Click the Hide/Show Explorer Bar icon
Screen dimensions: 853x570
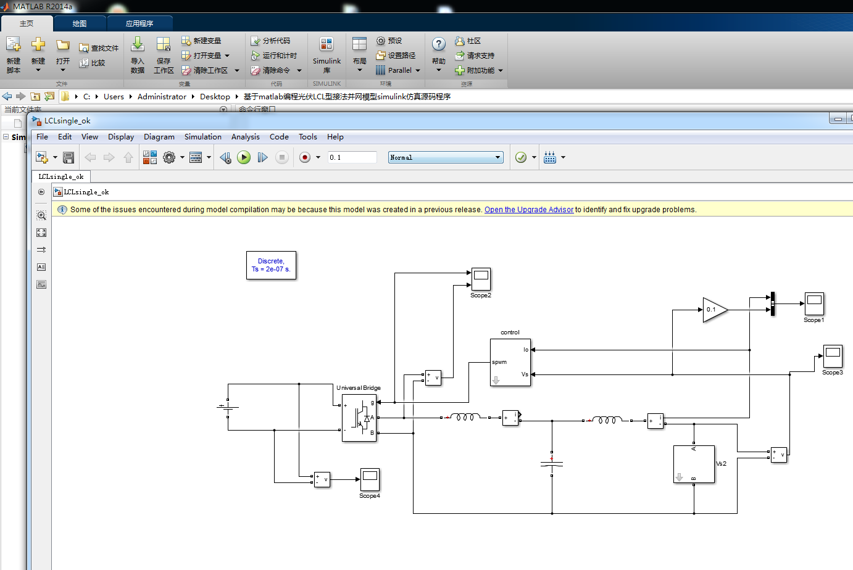(x=41, y=192)
